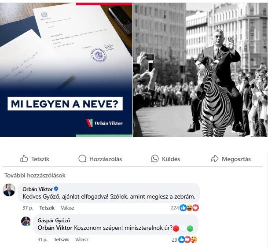Like Gáspár Győző's reply via Tetszik
This screenshot has width=268, height=247.
click(61, 240)
